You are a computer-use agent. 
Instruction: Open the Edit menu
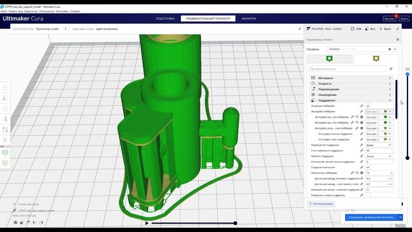point(12,12)
